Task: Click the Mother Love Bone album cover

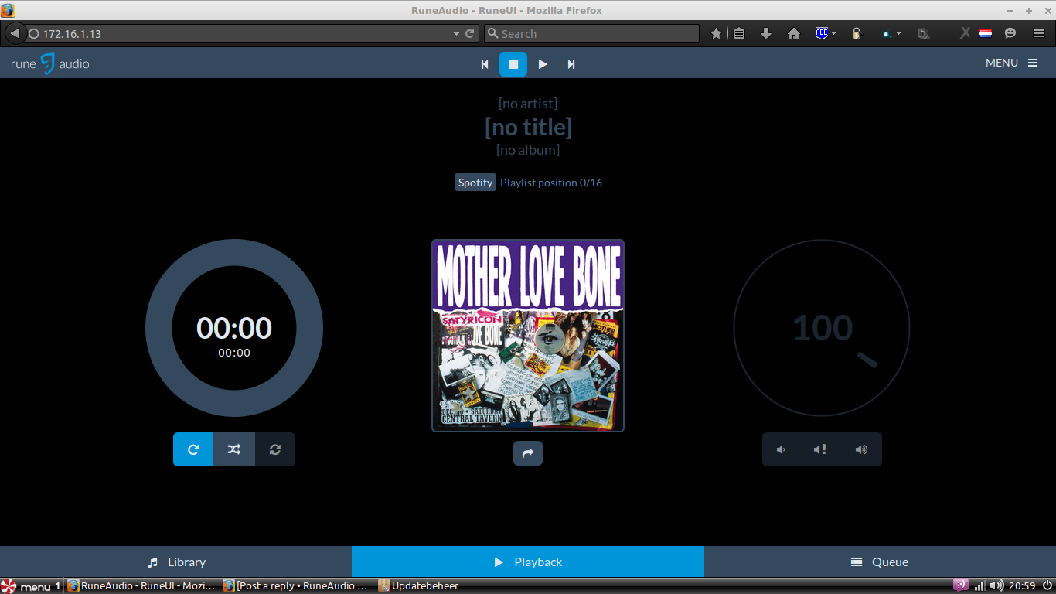Action: click(528, 336)
